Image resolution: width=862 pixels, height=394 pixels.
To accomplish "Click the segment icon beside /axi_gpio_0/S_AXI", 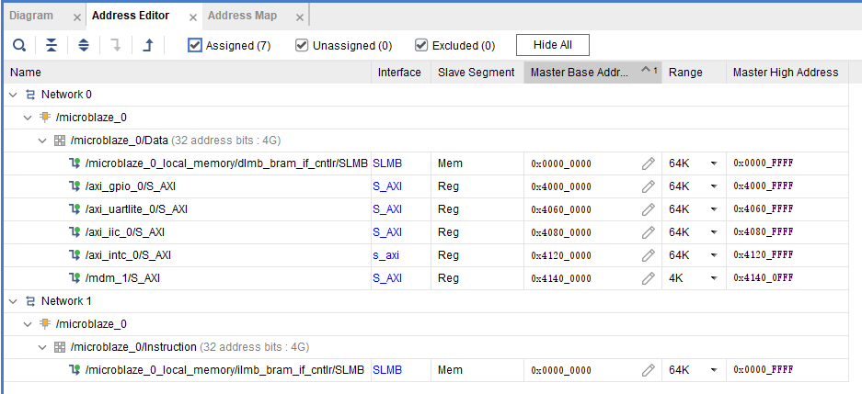I will pos(75,186).
